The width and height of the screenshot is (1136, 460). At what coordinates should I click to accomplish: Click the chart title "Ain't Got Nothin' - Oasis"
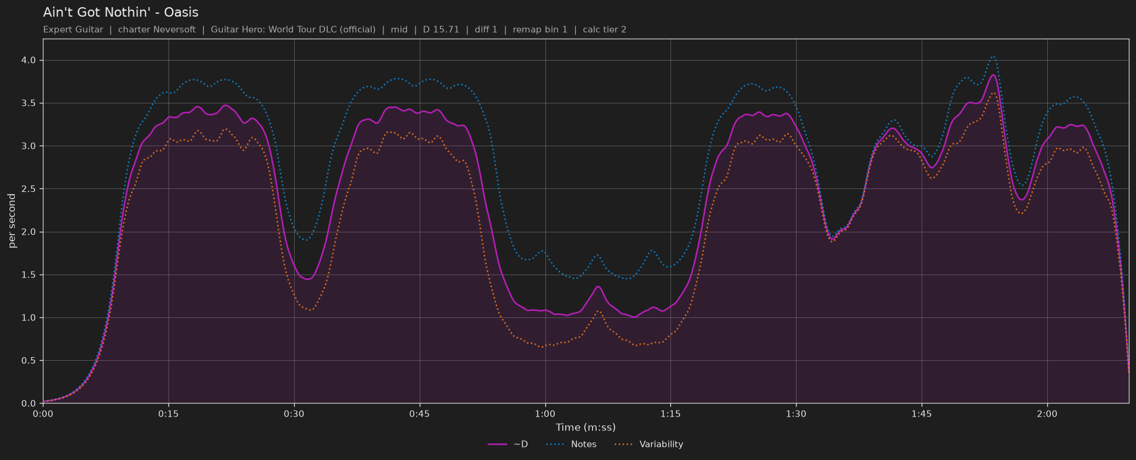click(x=121, y=12)
